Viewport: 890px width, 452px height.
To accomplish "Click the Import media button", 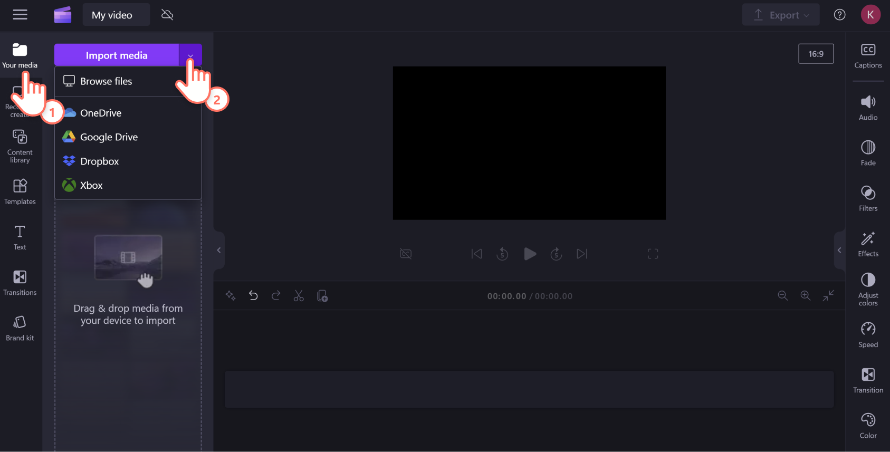I will 117,55.
